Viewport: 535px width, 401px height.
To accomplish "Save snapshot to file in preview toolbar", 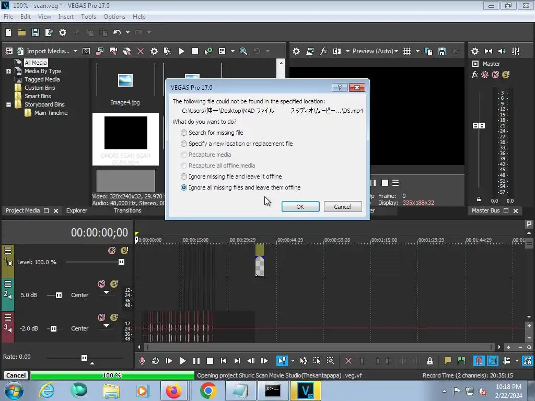I will (x=442, y=51).
